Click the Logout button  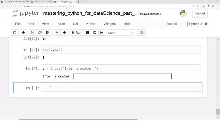click(200, 14)
